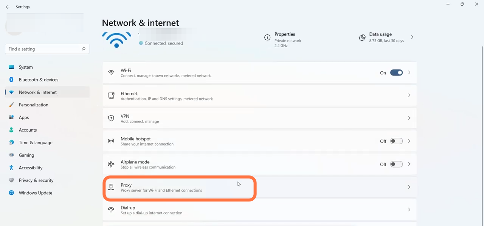484x226 pixels.
Task: Turn off the Wi-Fi toggle
Action: [x=396, y=72]
